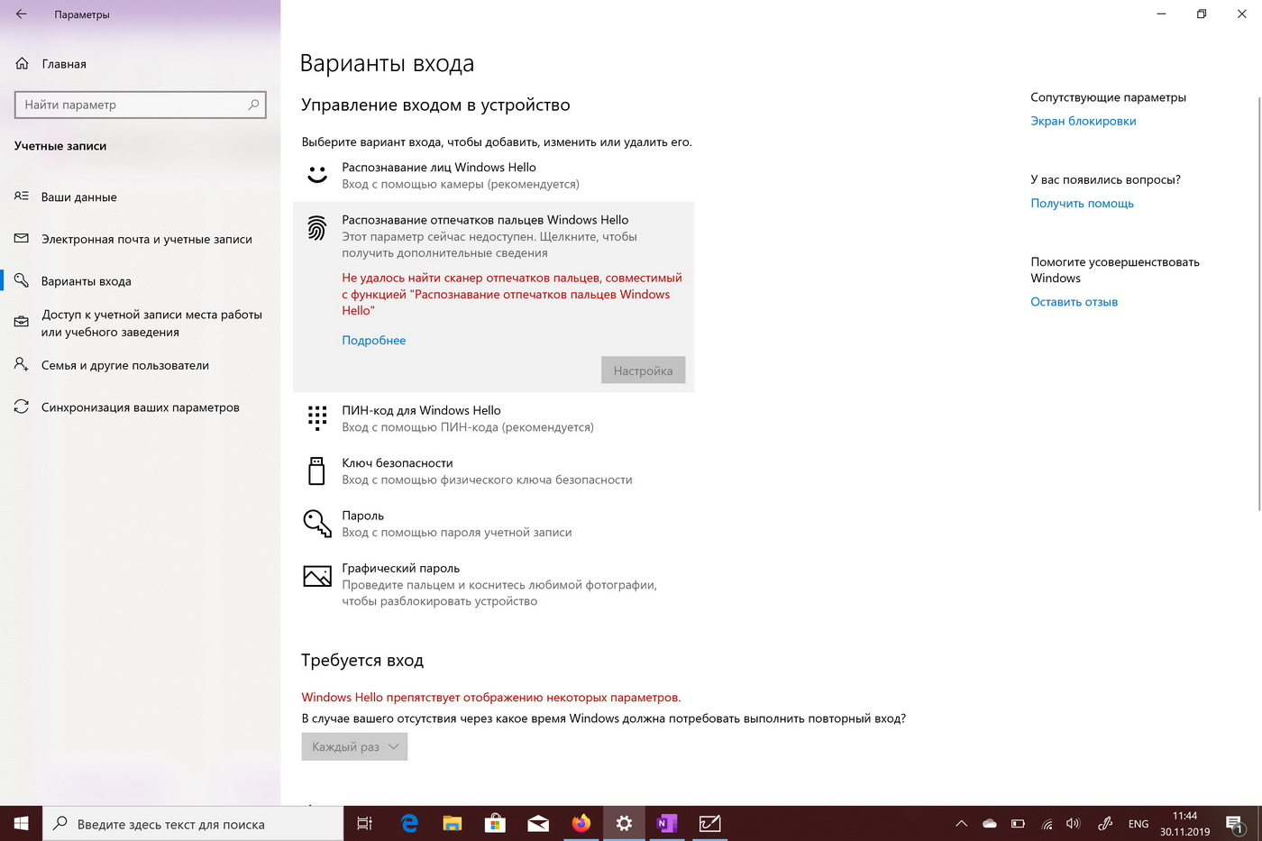Launch Microsoft Edge from taskbar
This screenshot has width=1262, height=841.
click(x=409, y=823)
